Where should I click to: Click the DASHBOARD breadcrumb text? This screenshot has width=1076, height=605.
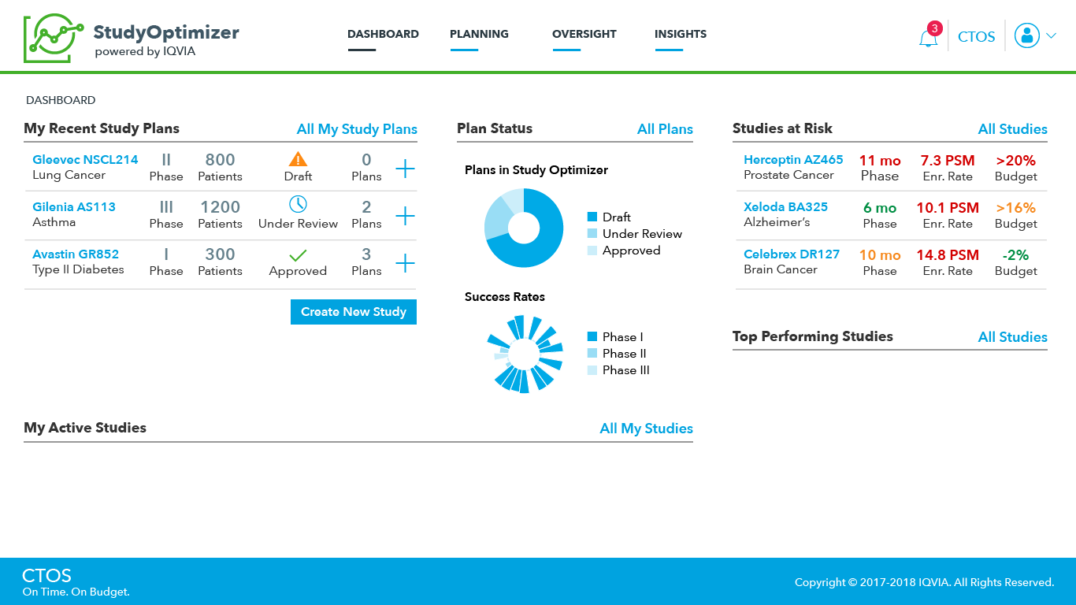pos(61,100)
